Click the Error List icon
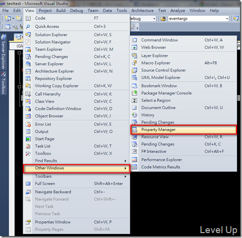 tap(28, 124)
